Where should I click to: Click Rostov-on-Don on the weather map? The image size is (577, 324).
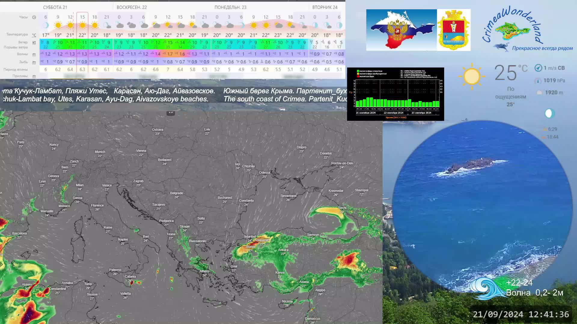tap(342, 165)
